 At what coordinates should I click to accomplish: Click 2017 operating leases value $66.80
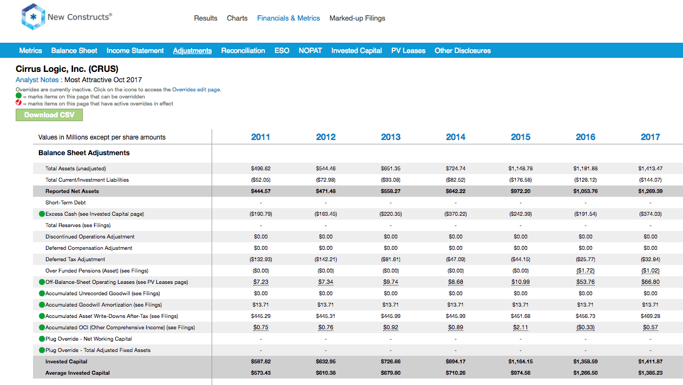(651, 282)
